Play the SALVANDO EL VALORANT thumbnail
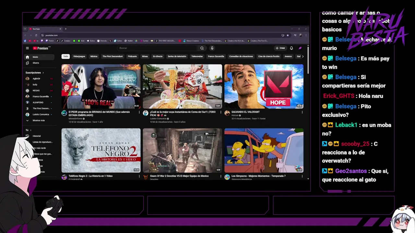 click(264, 86)
